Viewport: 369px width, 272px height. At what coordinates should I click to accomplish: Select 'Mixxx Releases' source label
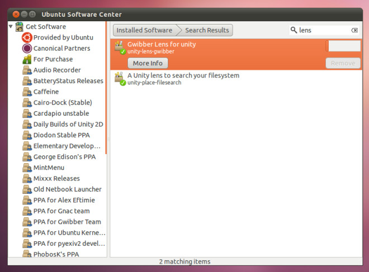(56, 178)
